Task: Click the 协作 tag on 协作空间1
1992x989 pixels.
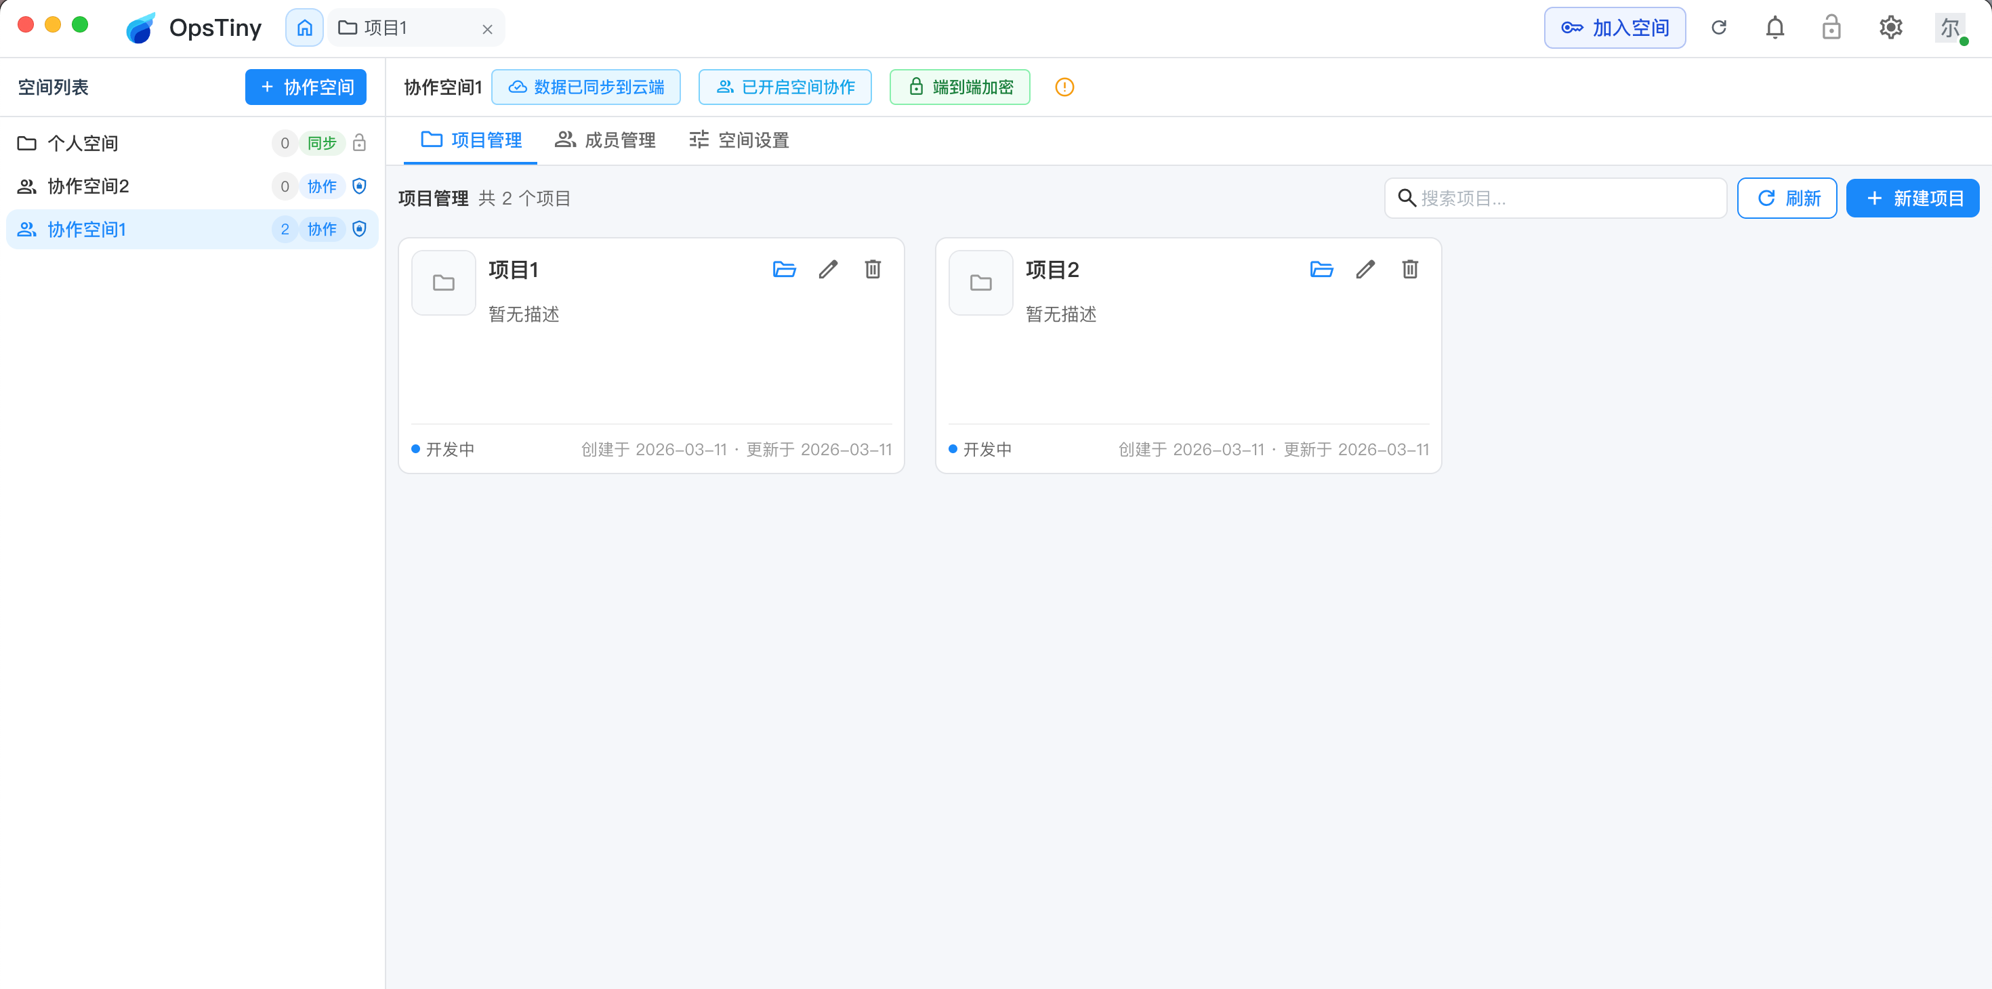Action: pos(322,230)
